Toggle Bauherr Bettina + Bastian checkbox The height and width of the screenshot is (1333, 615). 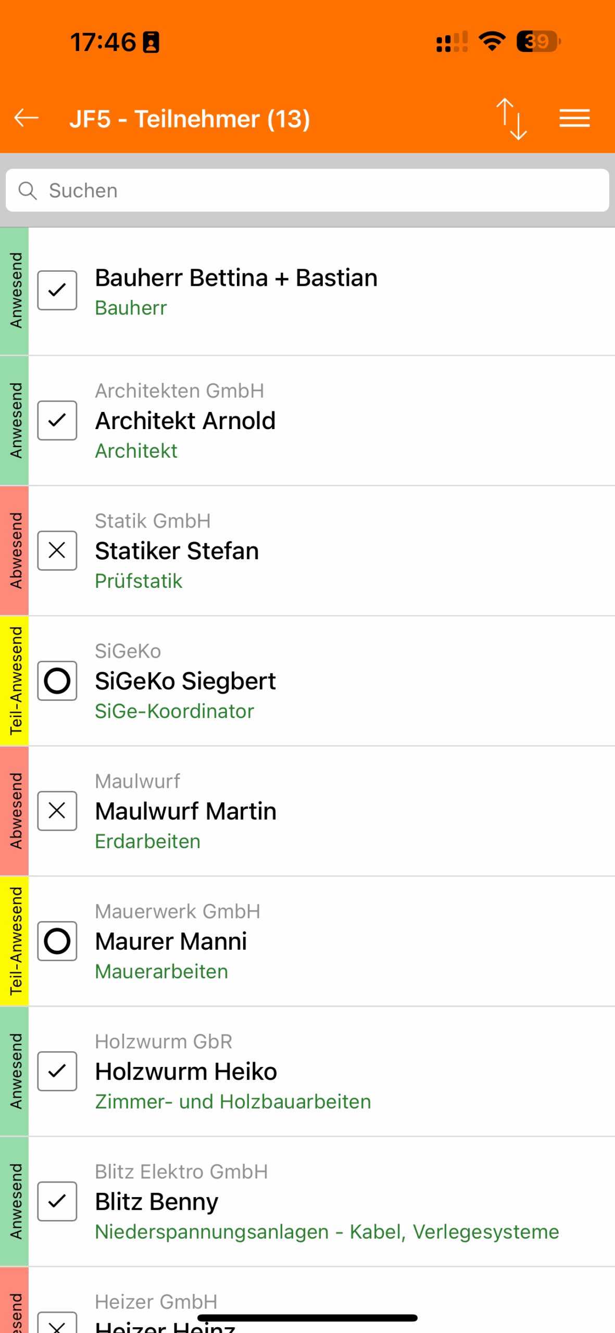coord(57,290)
